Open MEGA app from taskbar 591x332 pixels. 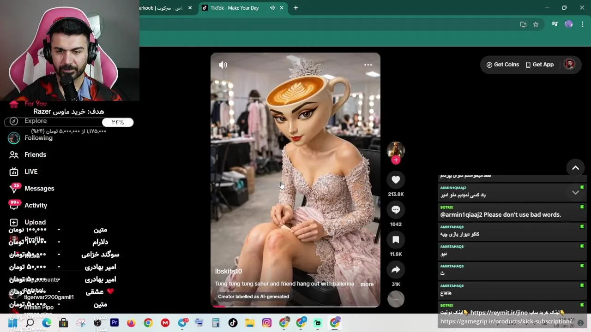click(165, 323)
